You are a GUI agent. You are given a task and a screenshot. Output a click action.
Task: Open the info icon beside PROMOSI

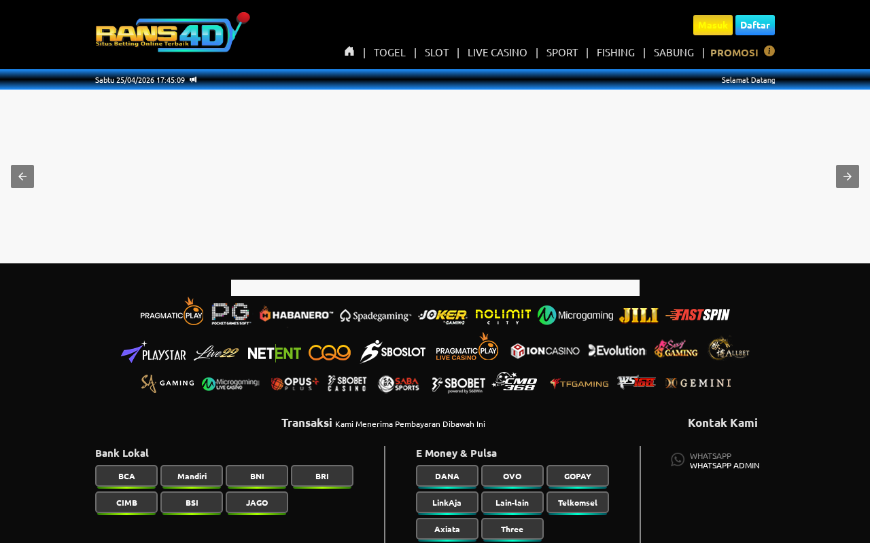(769, 51)
